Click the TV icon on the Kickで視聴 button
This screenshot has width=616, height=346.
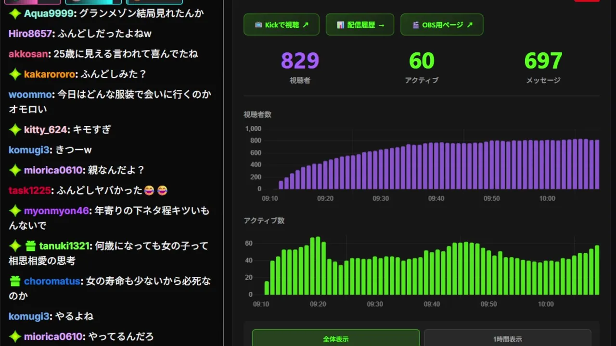(x=258, y=25)
